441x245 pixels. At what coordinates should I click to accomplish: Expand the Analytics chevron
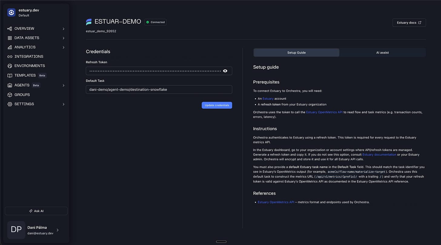coord(64,47)
